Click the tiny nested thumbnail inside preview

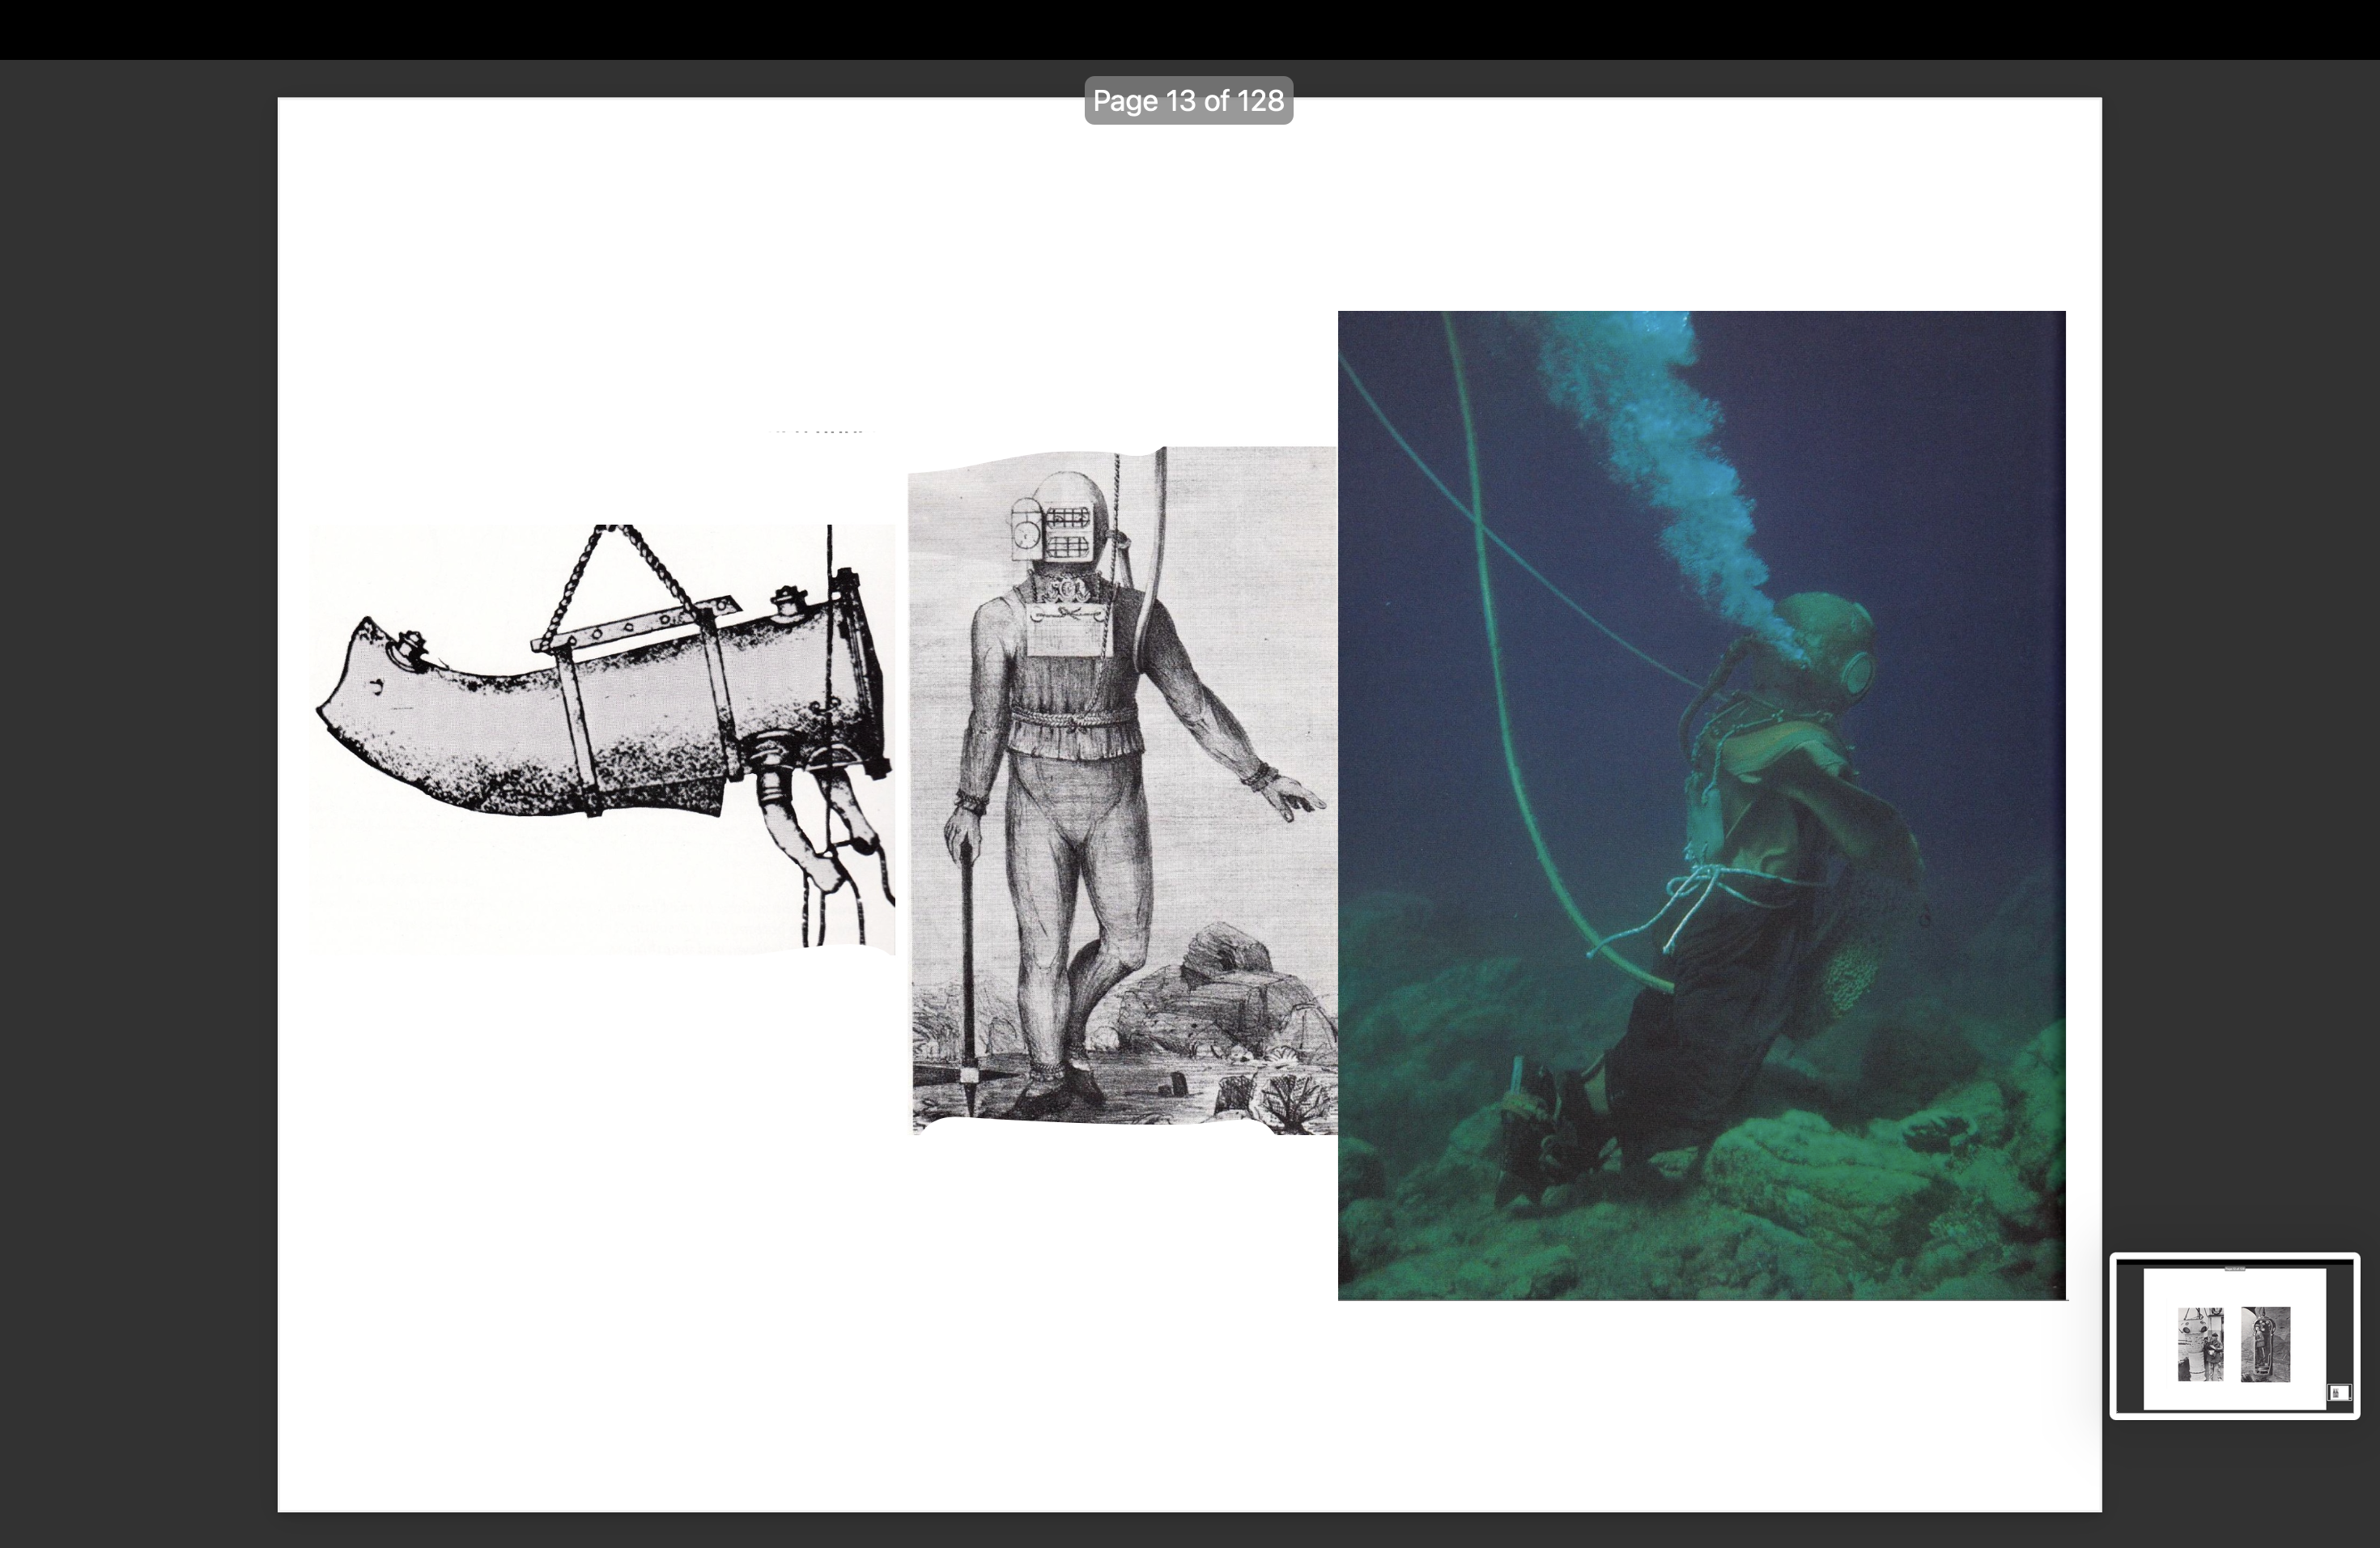pos(2339,1392)
